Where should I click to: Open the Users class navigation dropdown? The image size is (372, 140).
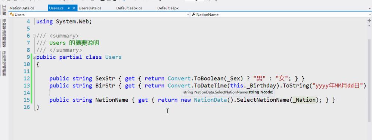pyautogui.click(x=188, y=14)
